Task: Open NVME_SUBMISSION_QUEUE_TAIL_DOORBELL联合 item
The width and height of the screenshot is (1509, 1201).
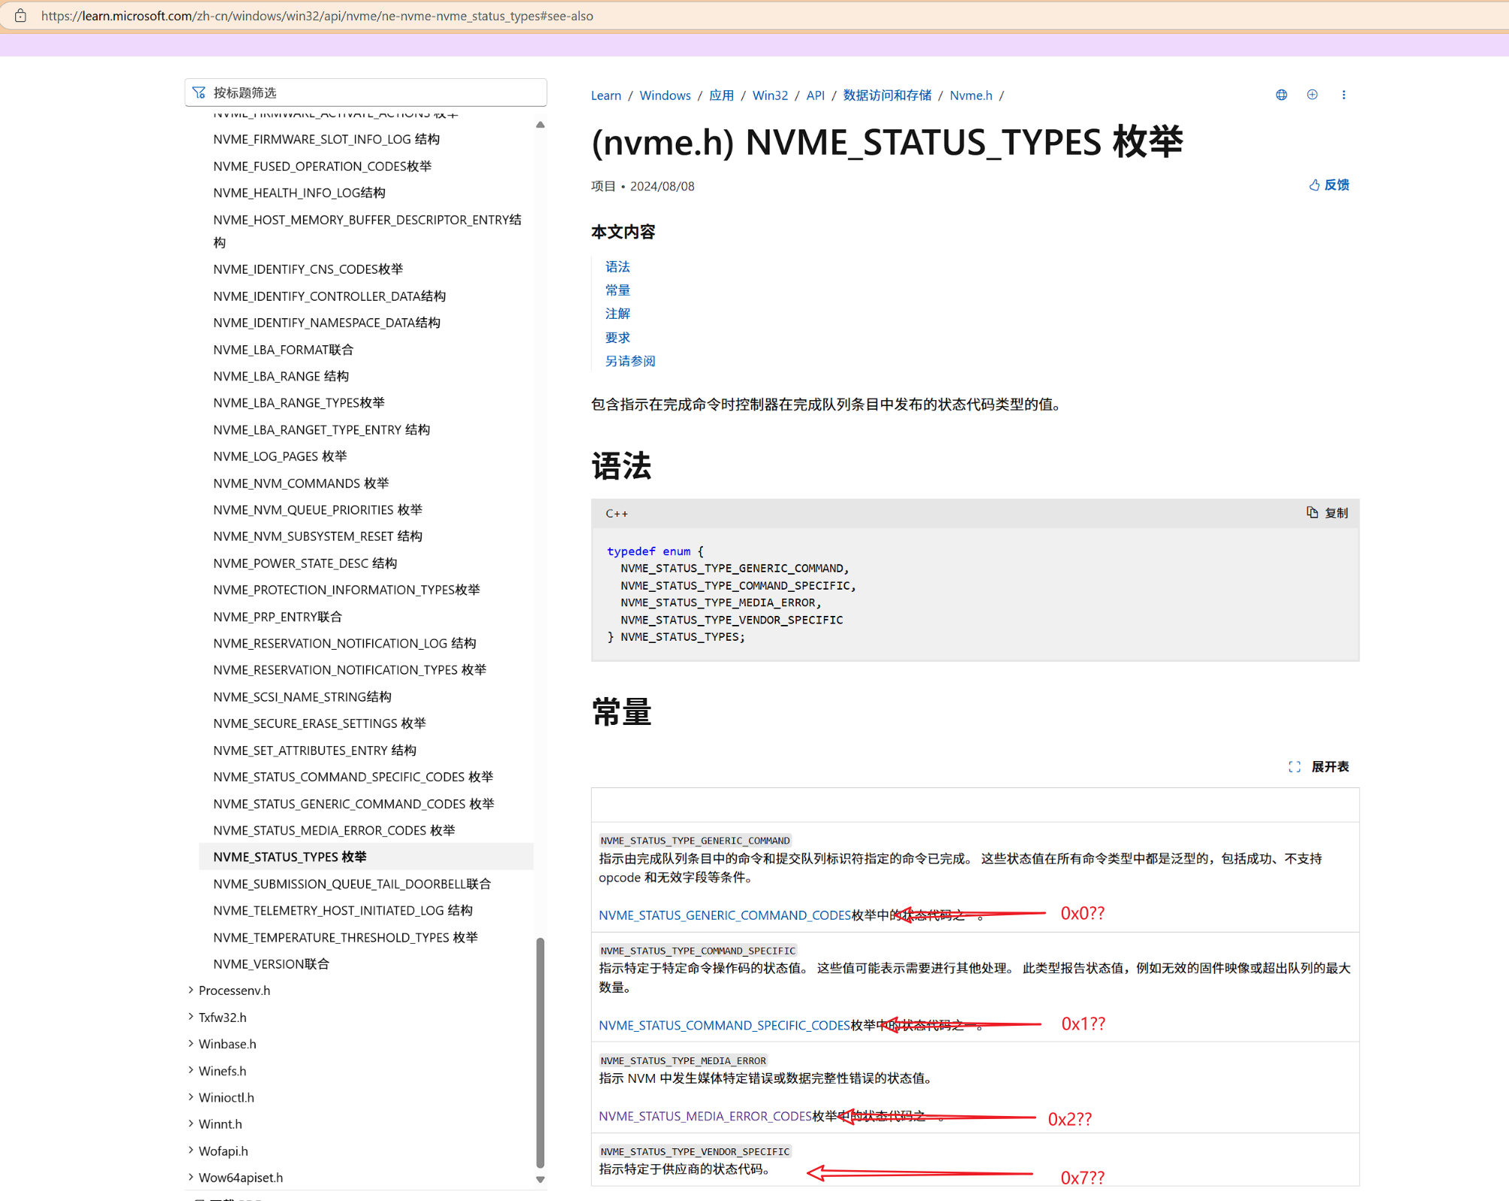Action: point(352,884)
